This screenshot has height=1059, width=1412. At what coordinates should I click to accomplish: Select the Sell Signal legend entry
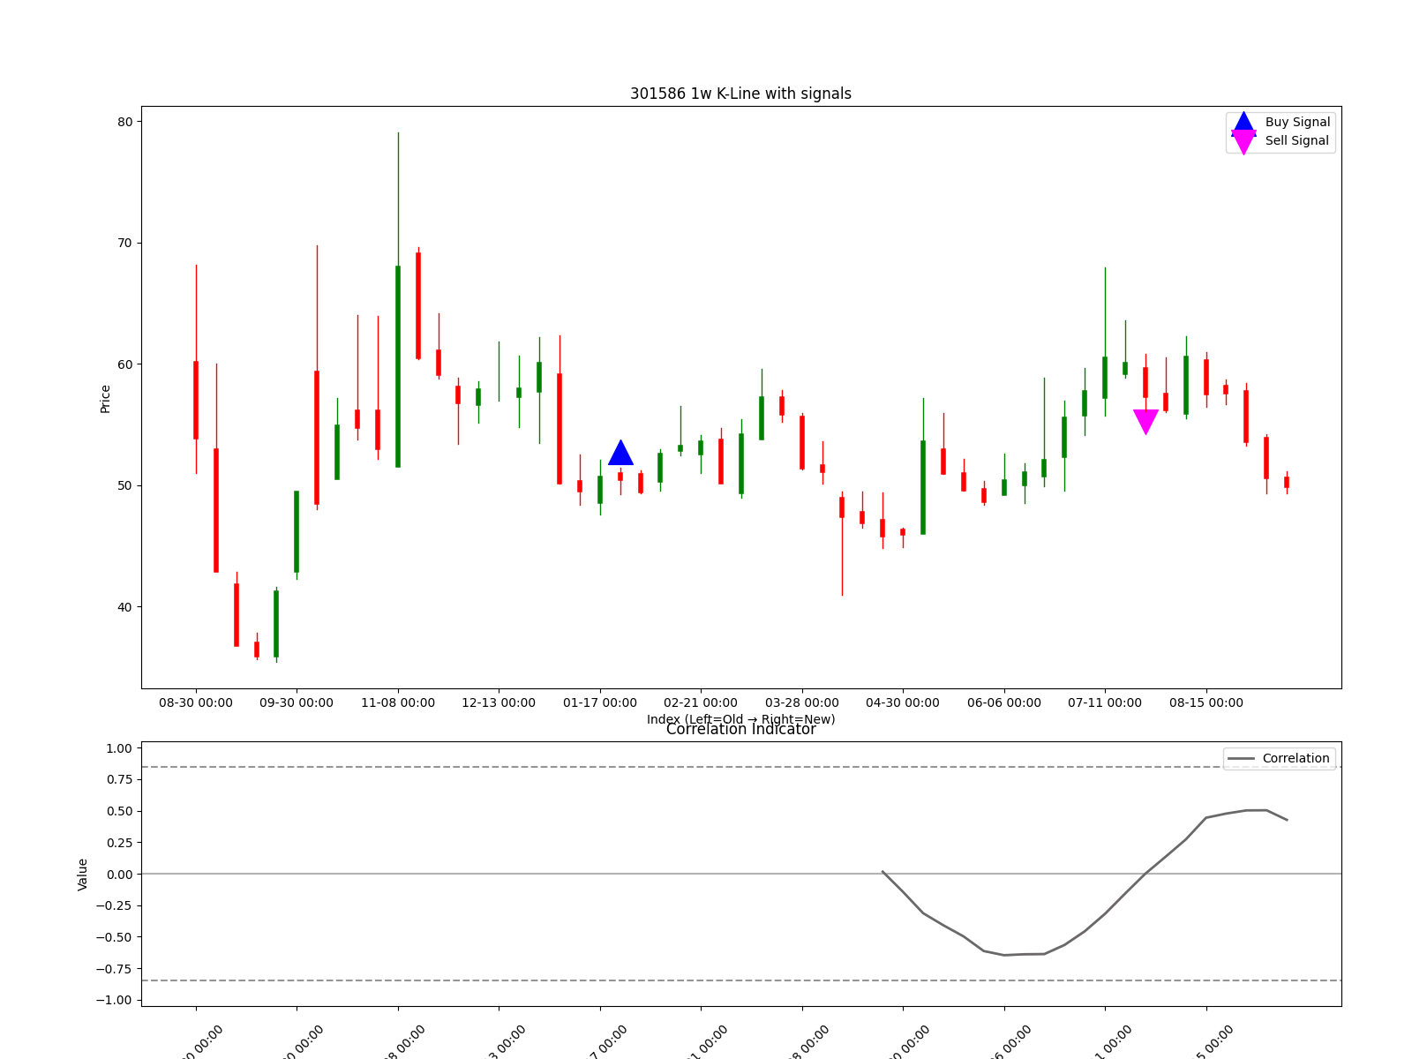coord(1280,141)
